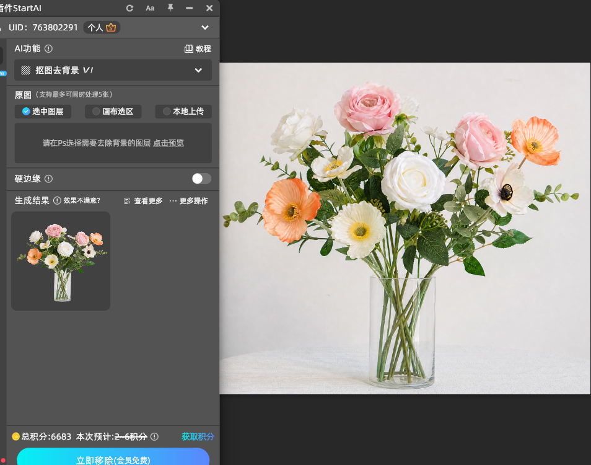591x465 pixels.
Task: Click the 立即移除 remove background button
Action: 113,458
